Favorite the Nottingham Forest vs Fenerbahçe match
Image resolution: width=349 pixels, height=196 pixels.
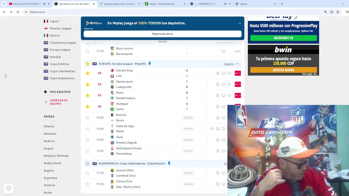pyautogui.click(x=87, y=151)
